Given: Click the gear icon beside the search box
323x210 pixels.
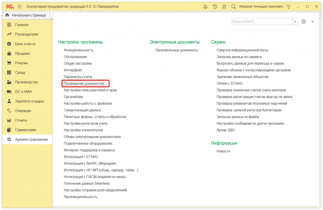Looking at the screenshot, I should pyautogui.click(x=303, y=22).
